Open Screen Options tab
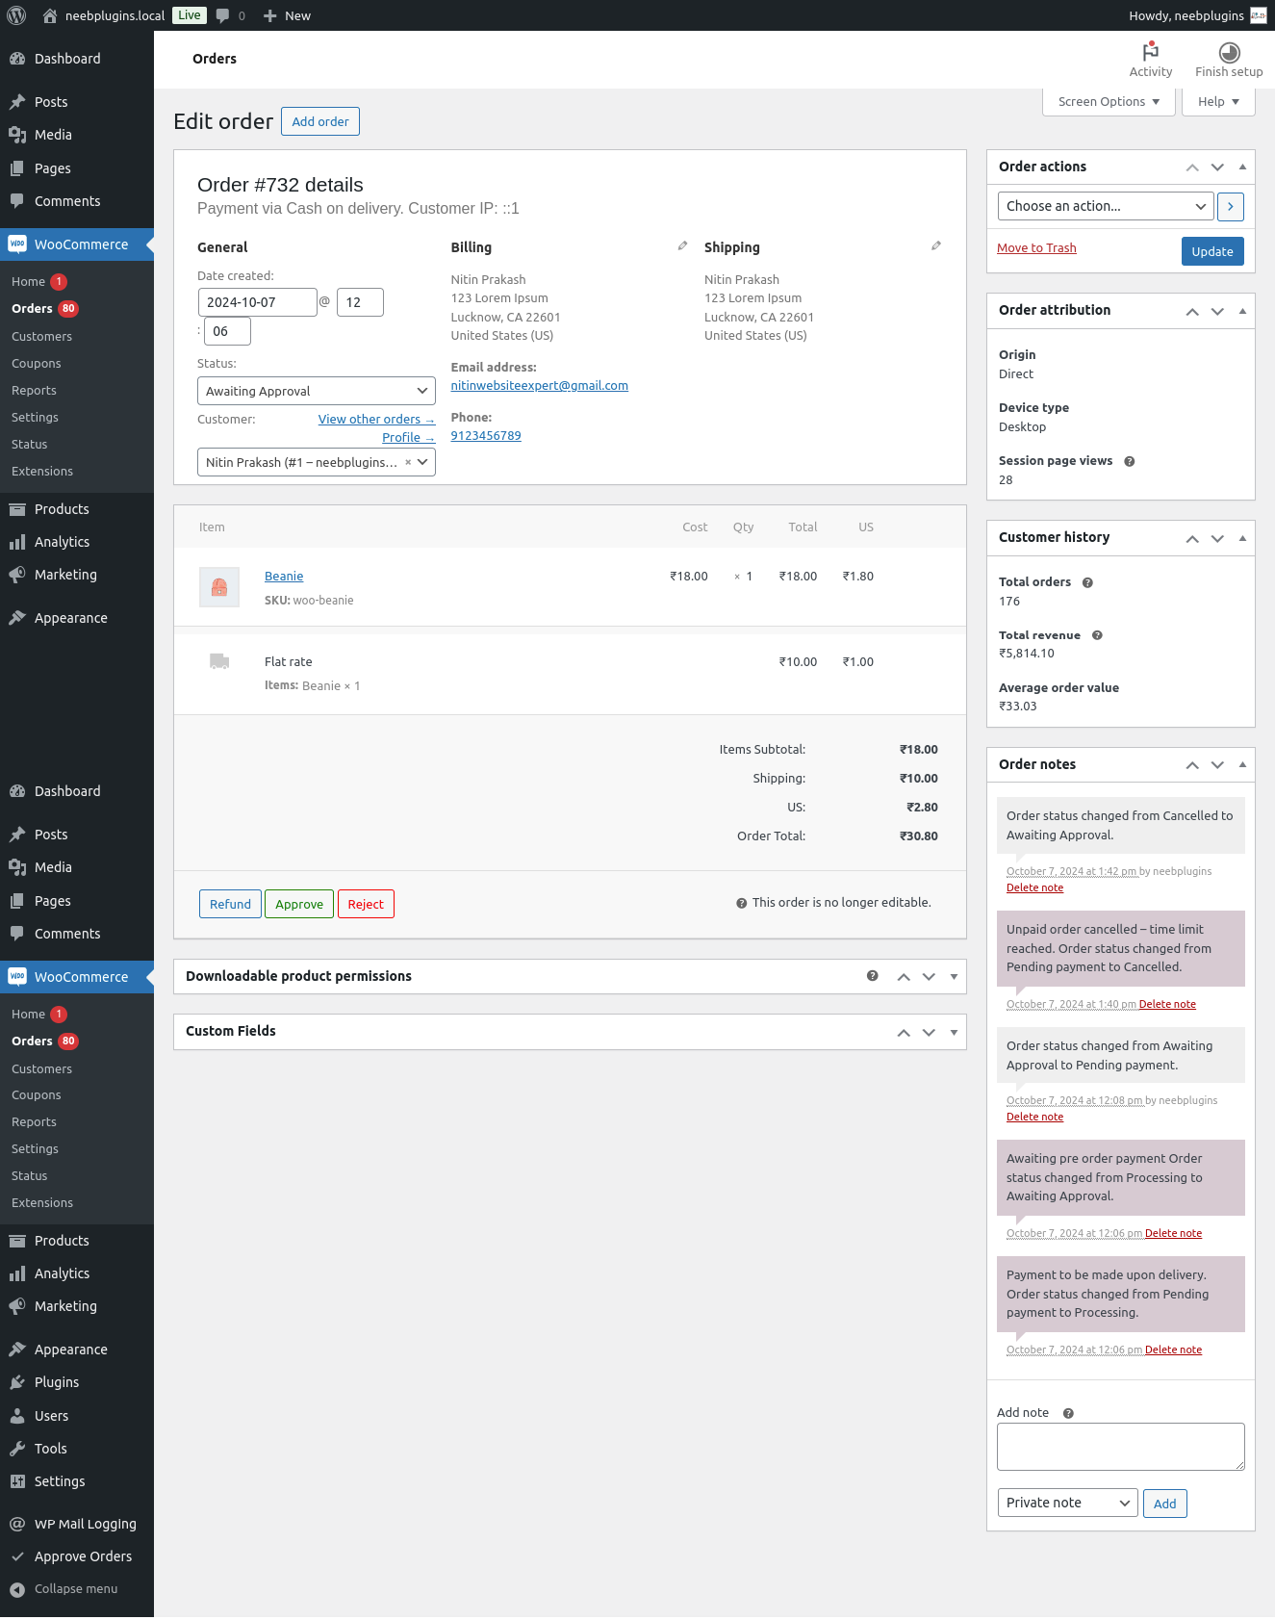The width and height of the screenshot is (1275, 1620). coord(1109,102)
